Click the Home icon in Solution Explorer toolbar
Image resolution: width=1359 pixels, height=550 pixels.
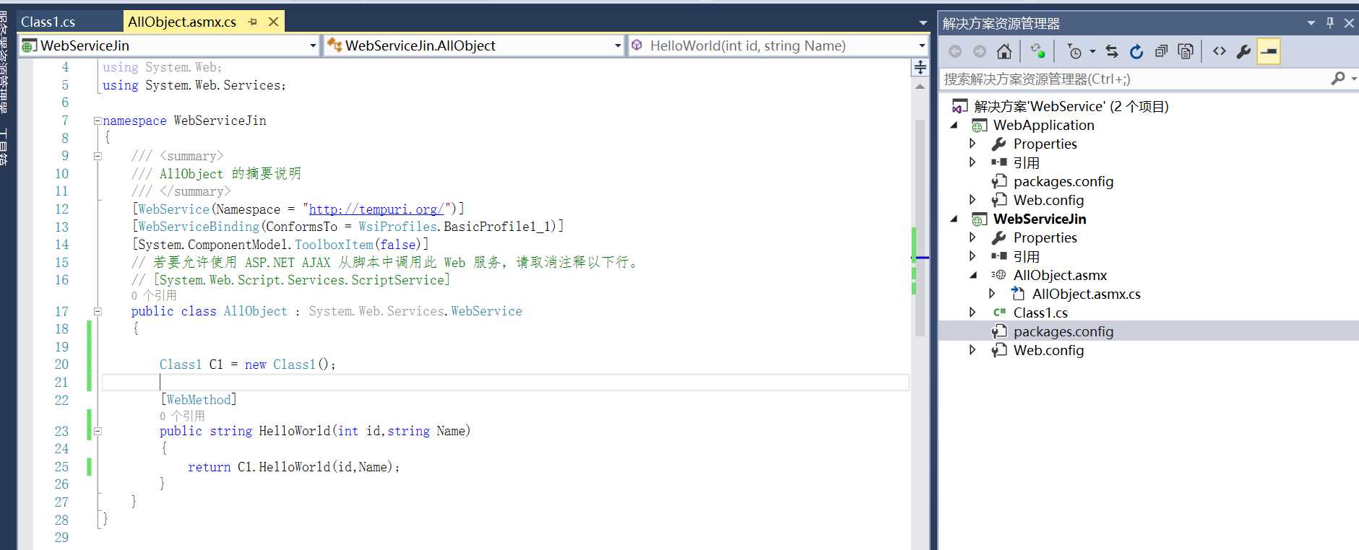(x=1004, y=51)
